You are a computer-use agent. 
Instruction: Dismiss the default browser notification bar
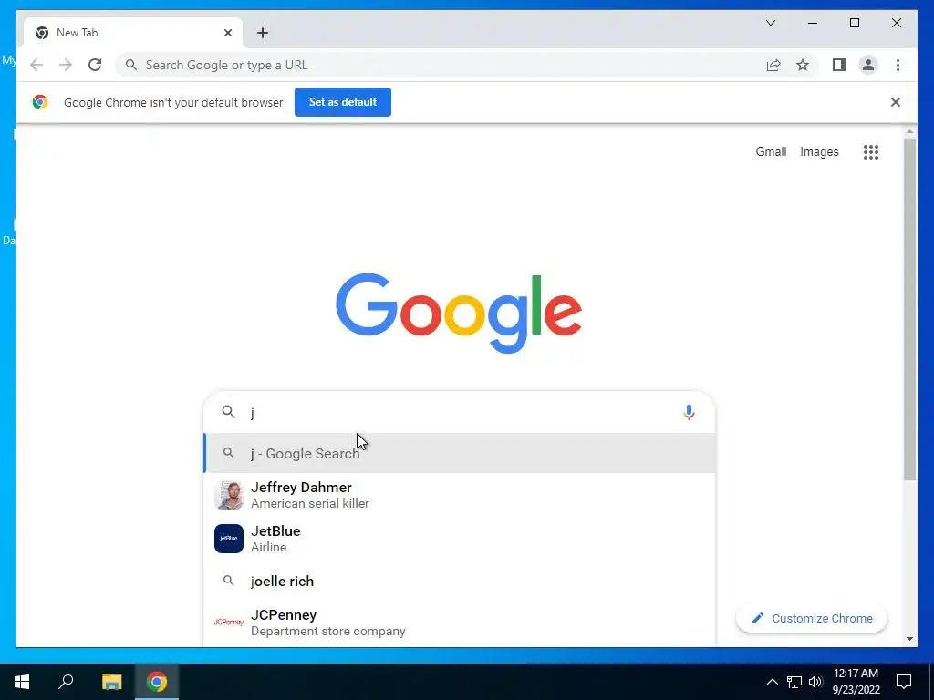[896, 102]
